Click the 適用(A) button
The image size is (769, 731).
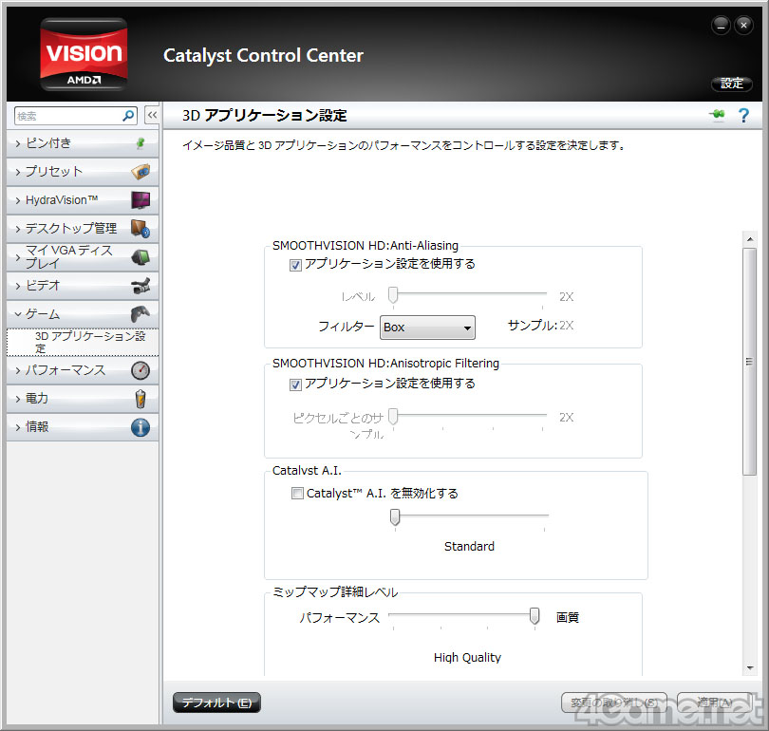tap(715, 703)
